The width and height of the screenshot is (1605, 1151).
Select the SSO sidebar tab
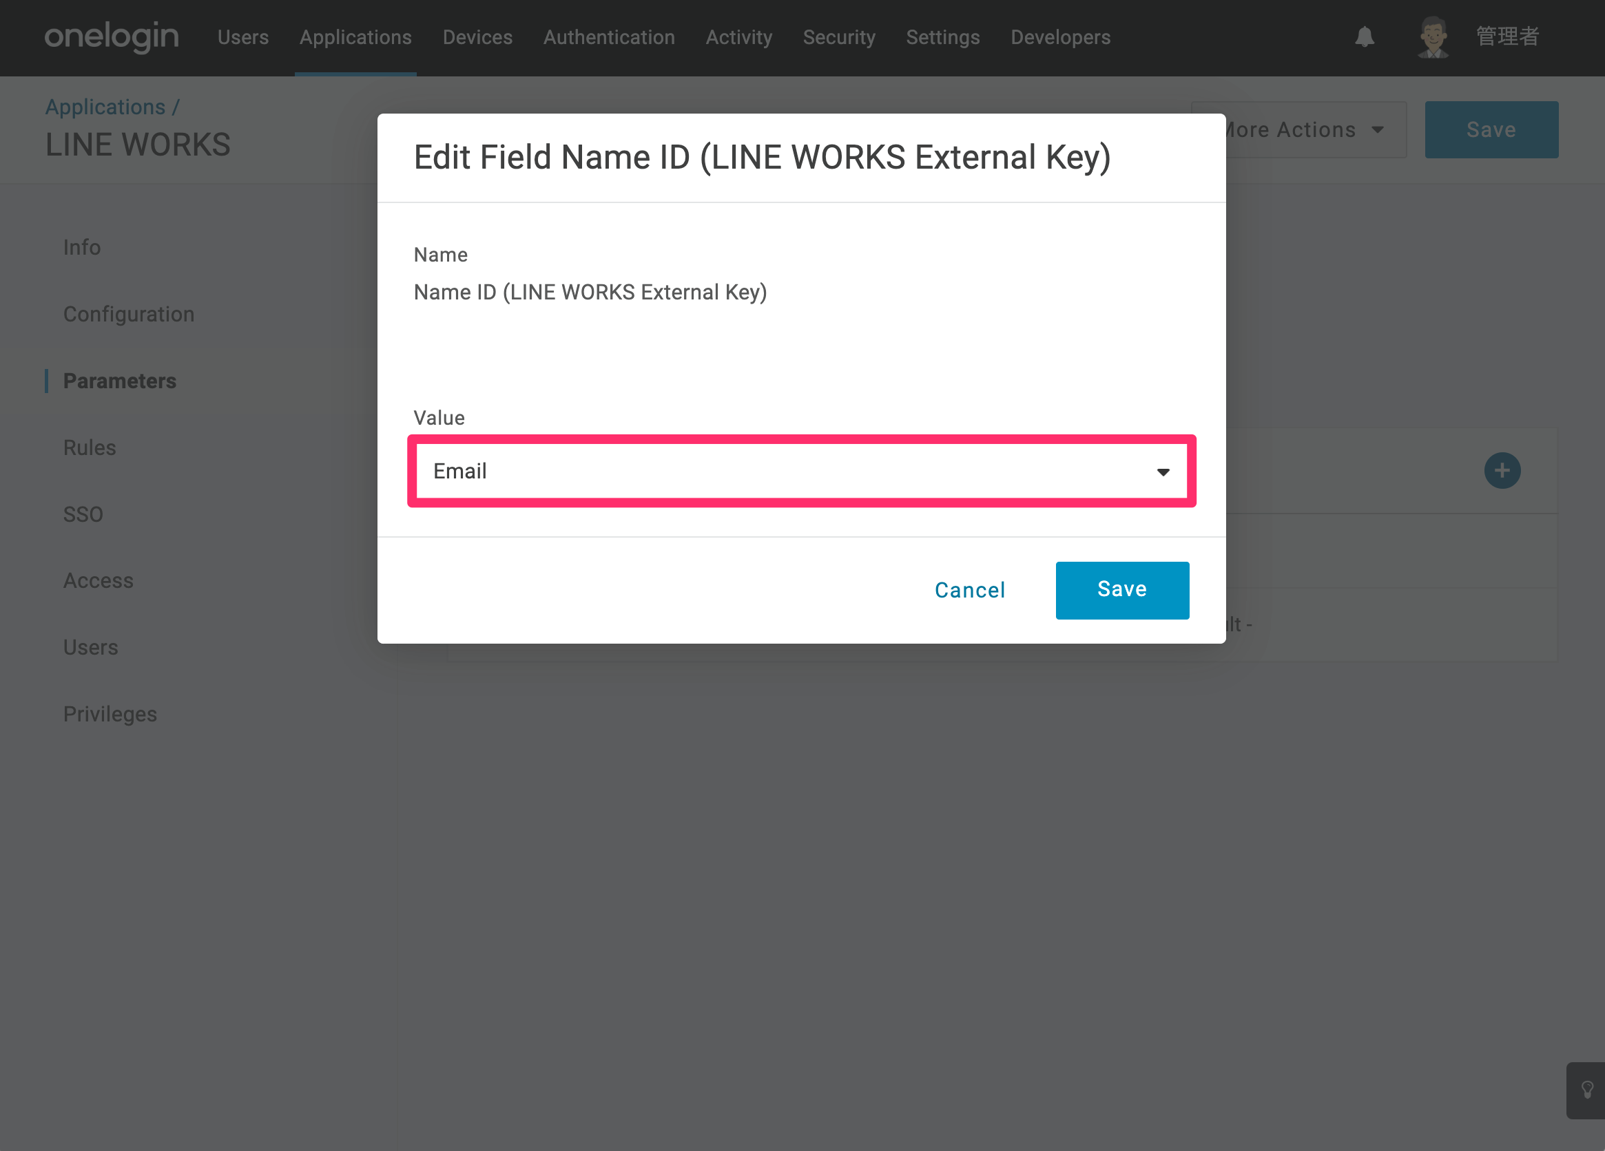coord(83,514)
